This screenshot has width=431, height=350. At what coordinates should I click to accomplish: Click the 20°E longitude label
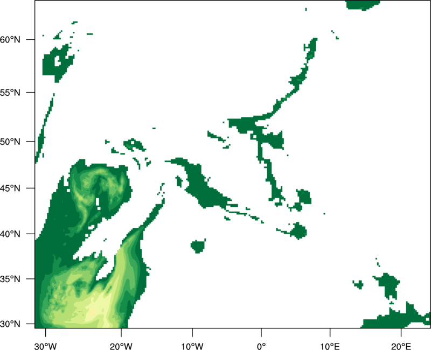coord(401,346)
